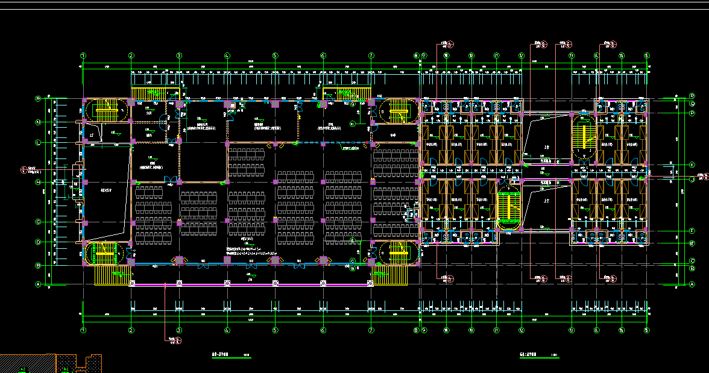Select the red callout bubble on the far left
Screen dimensions: 709x373
tap(24, 169)
